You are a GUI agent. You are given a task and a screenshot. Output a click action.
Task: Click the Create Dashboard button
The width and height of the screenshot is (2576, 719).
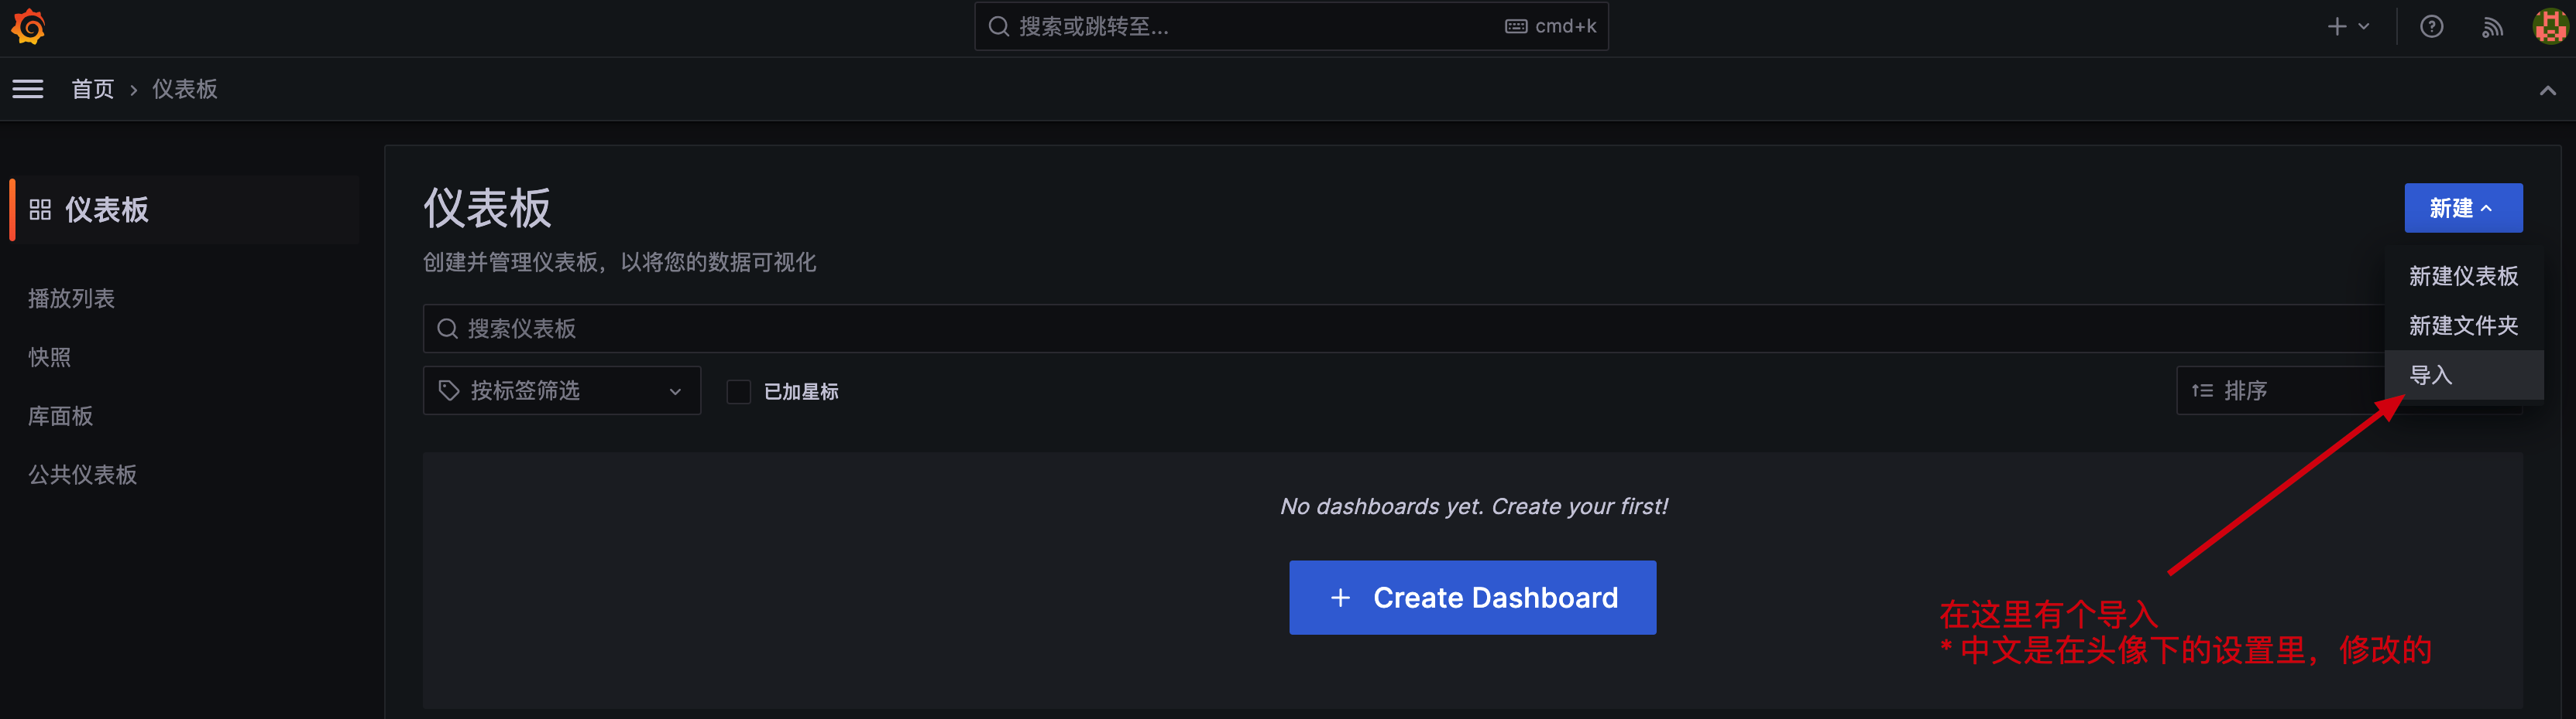tap(1472, 597)
